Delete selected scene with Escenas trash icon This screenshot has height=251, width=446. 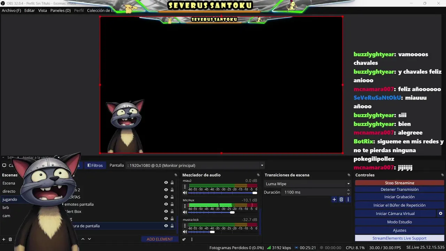click(x=10, y=239)
